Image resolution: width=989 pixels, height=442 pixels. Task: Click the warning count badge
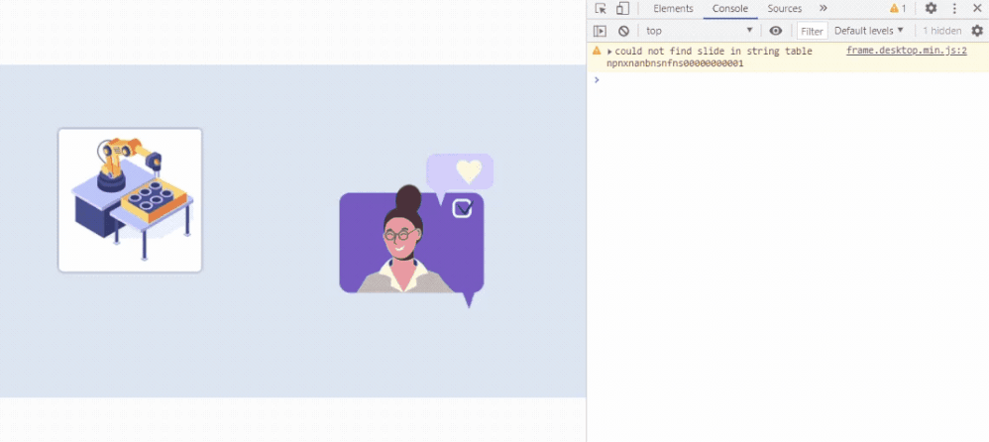pyautogui.click(x=898, y=9)
